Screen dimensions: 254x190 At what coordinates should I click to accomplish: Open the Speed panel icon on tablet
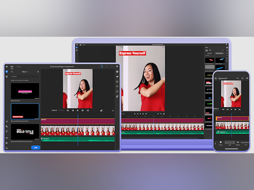(117, 87)
